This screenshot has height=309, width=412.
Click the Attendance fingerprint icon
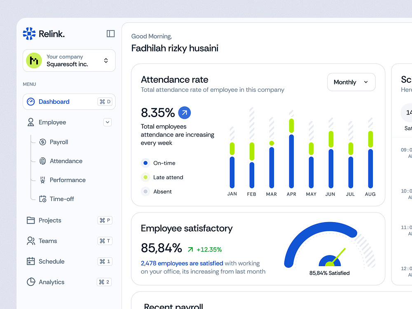(x=43, y=161)
